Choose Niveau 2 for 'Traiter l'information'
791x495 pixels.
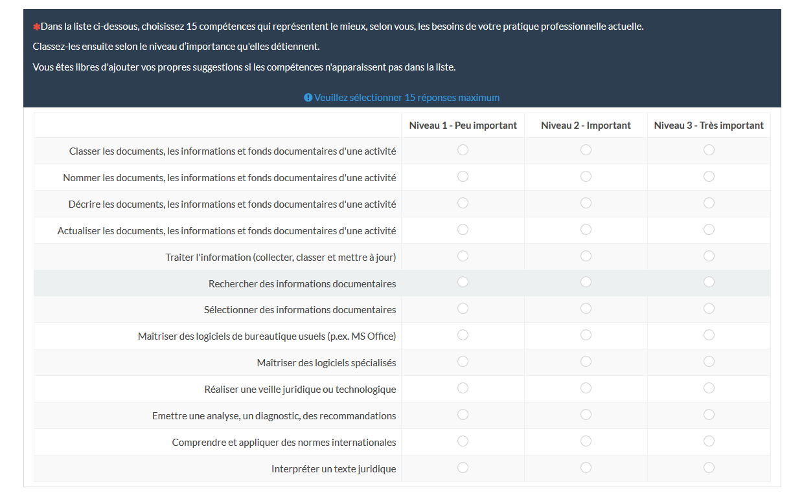click(586, 256)
